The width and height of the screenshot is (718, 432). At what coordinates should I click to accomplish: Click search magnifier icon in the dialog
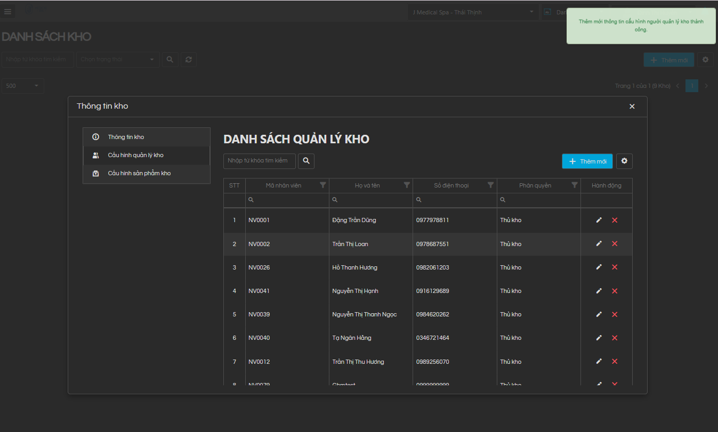tap(306, 161)
